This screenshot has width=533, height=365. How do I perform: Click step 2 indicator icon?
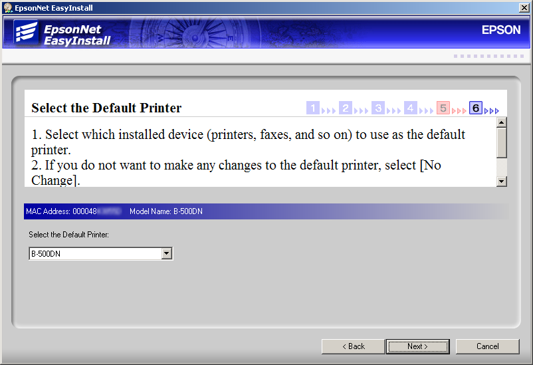point(346,108)
